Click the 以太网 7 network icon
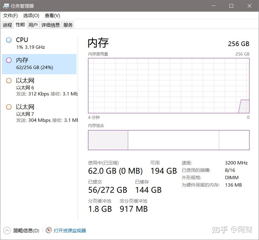259x240 pixels. (9, 107)
